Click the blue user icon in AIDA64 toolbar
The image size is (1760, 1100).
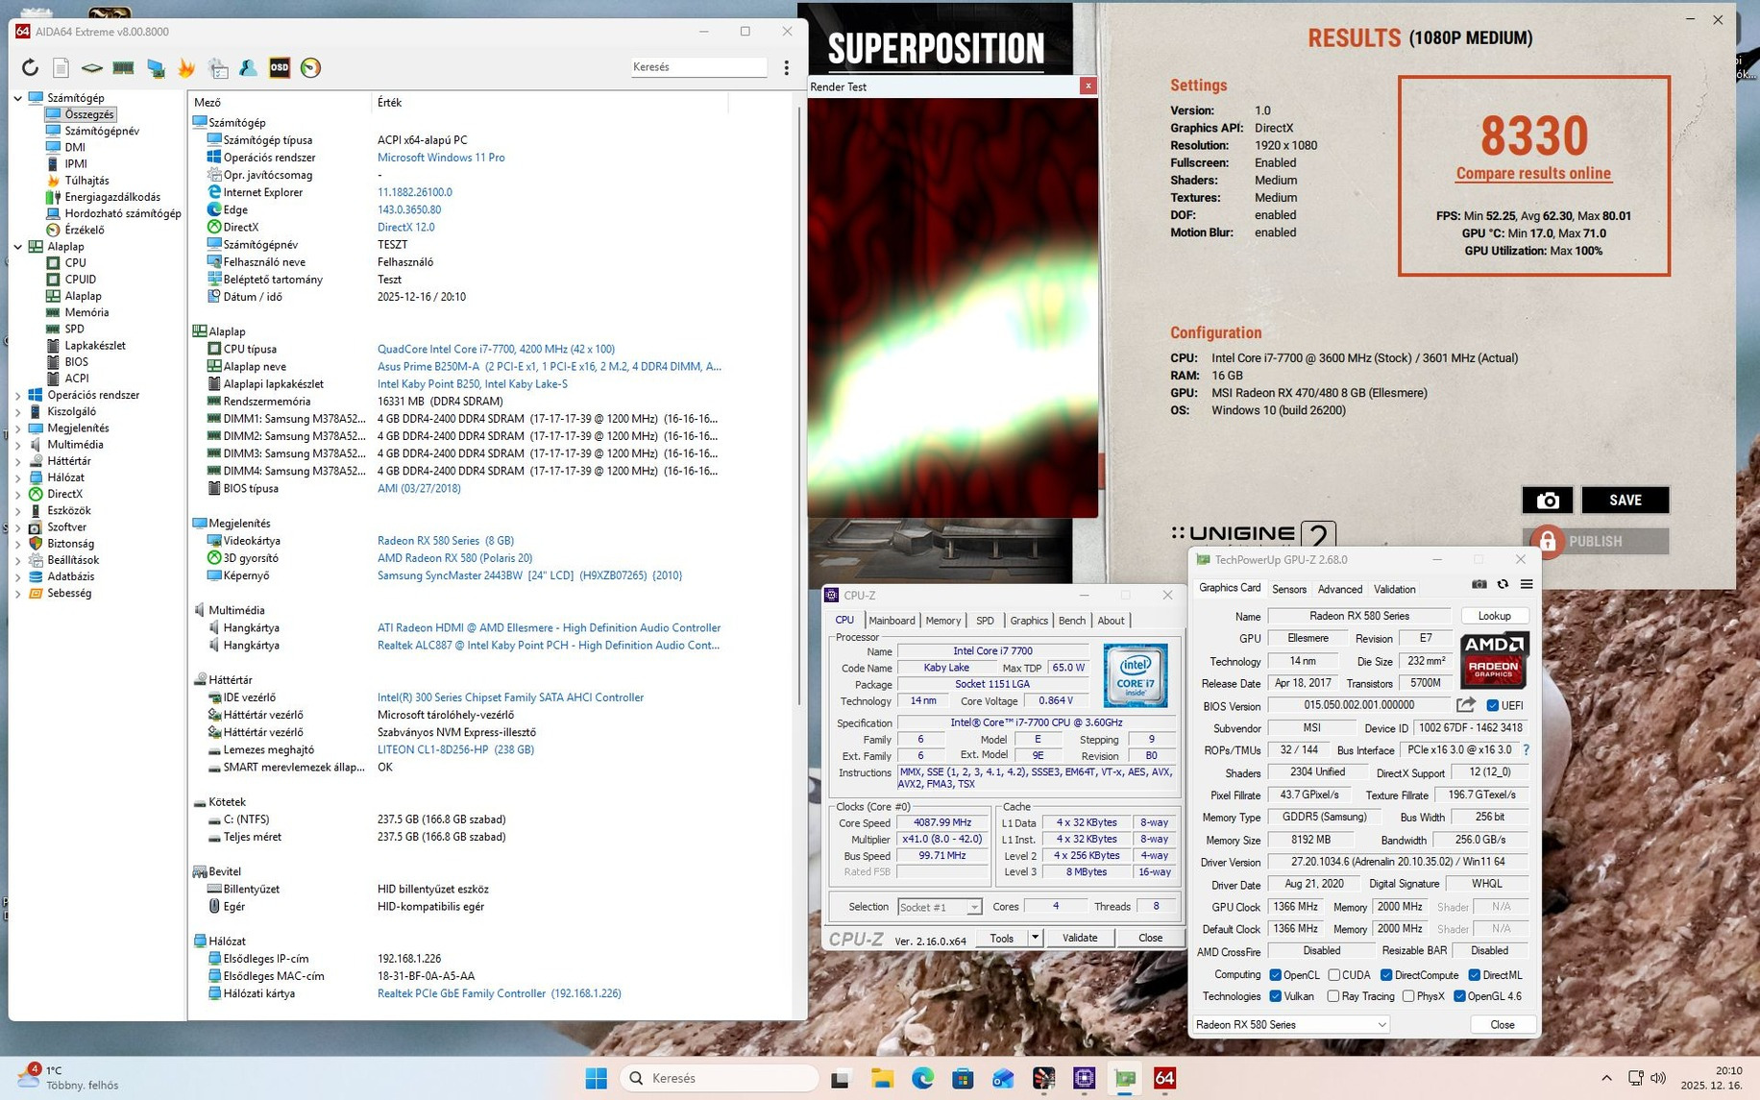pyautogui.click(x=248, y=67)
